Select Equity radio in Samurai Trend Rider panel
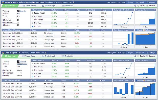The height and width of the screenshot is (100, 158). click(138, 6)
